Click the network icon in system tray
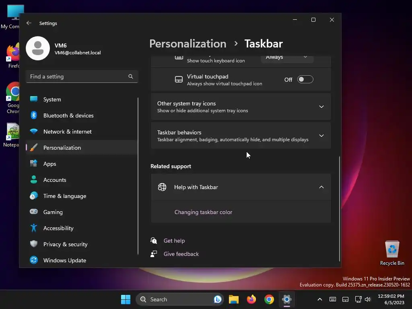412x309 pixels. (358, 299)
